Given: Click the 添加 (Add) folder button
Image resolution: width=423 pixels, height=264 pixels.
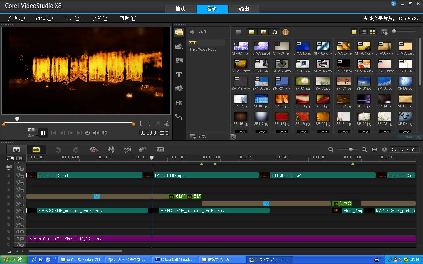Looking at the screenshot, I should tap(198, 32).
